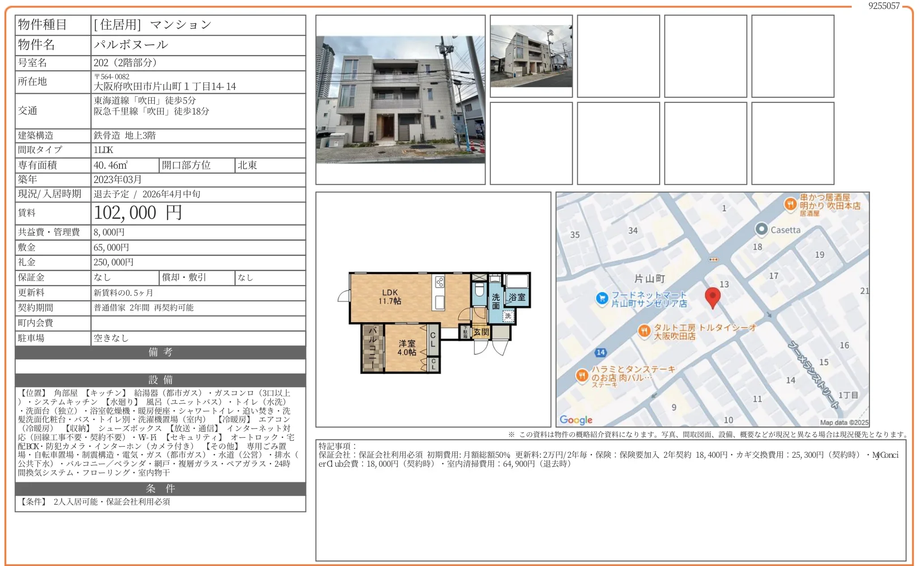Click the rent amount 102,000 円
This screenshot has height=566, width=920.
click(x=137, y=213)
